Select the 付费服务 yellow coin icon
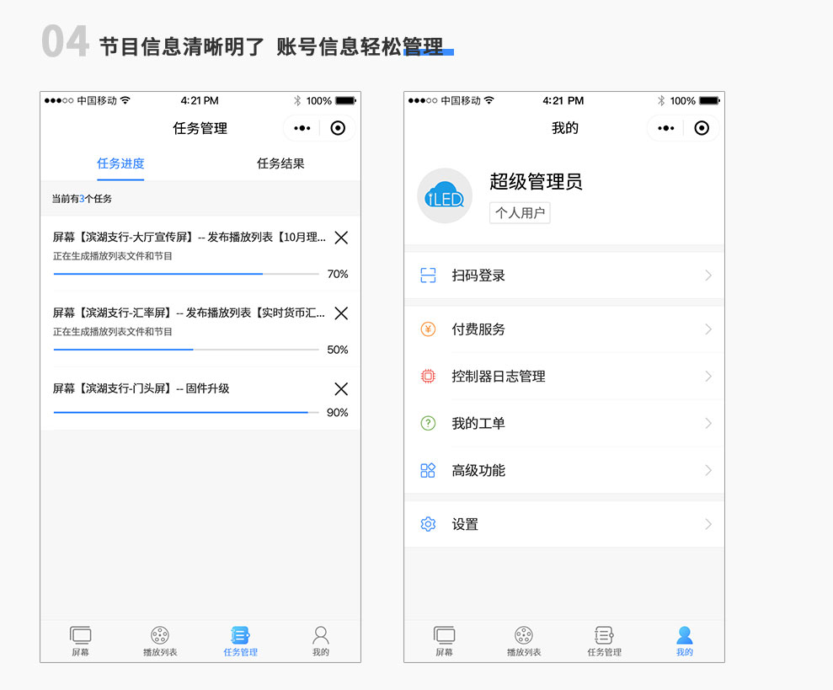The image size is (833, 690). [428, 329]
